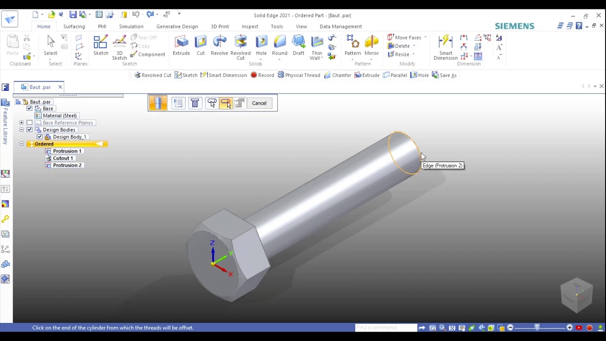The height and width of the screenshot is (341, 606).
Task: Click the Cancel button in command bar
Action: click(259, 103)
